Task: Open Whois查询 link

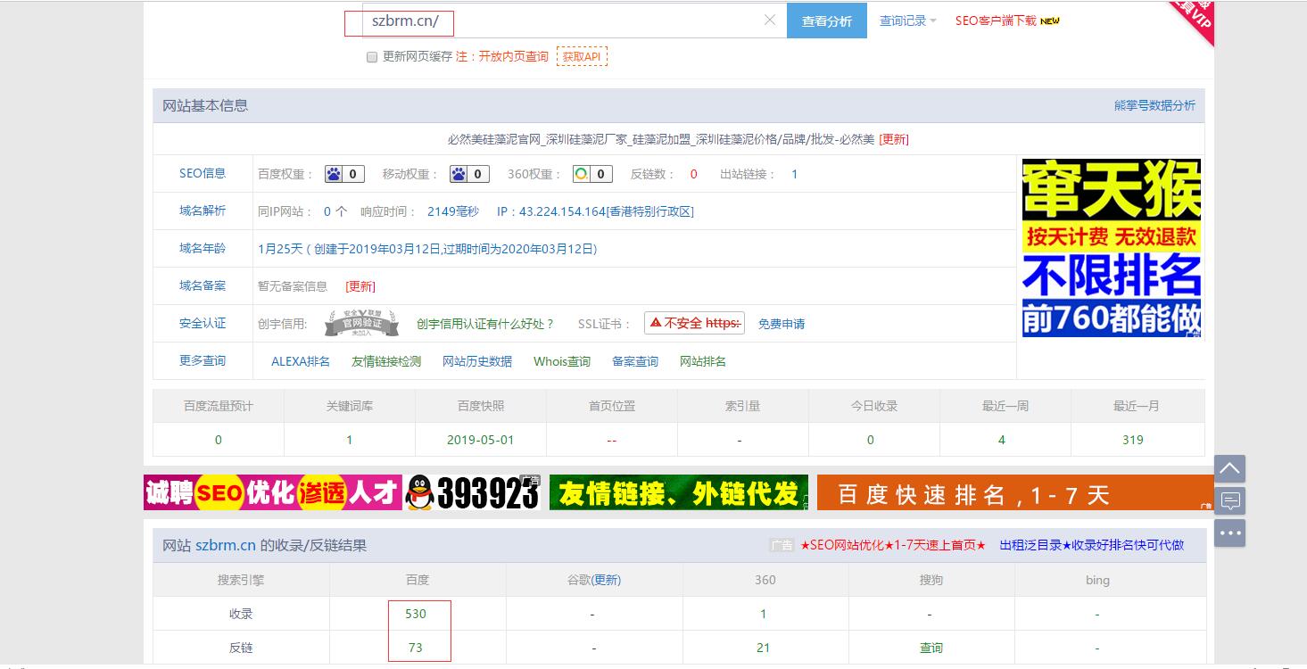Action: coord(562,361)
